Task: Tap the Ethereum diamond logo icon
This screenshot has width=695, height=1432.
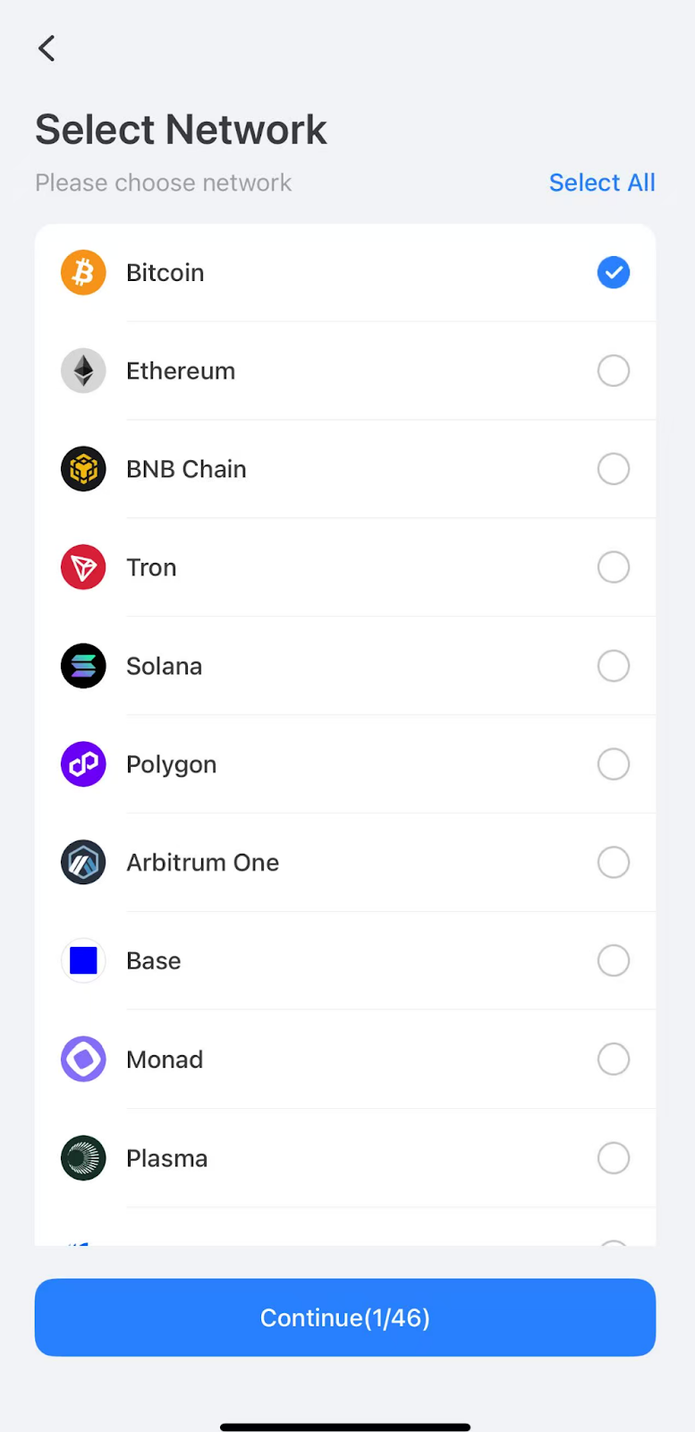Action: tap(83, 371)
